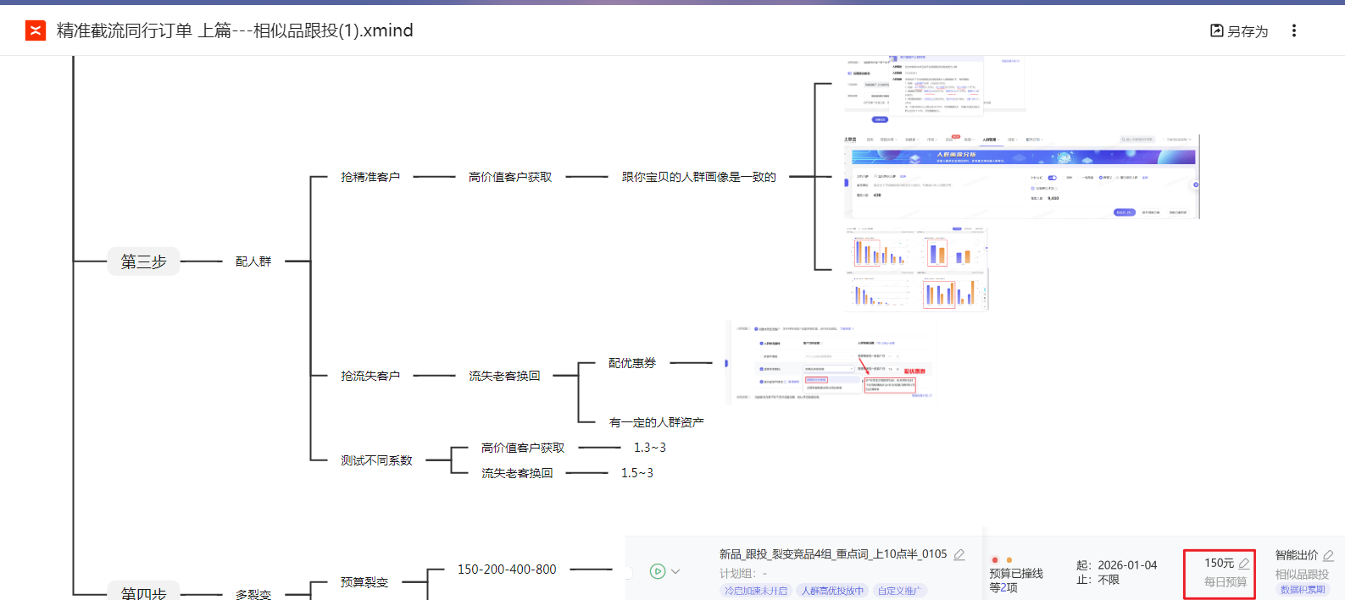
Task: Click the 抢流失客户 topic
Action: pyautogui.click(x=370, y=376)
